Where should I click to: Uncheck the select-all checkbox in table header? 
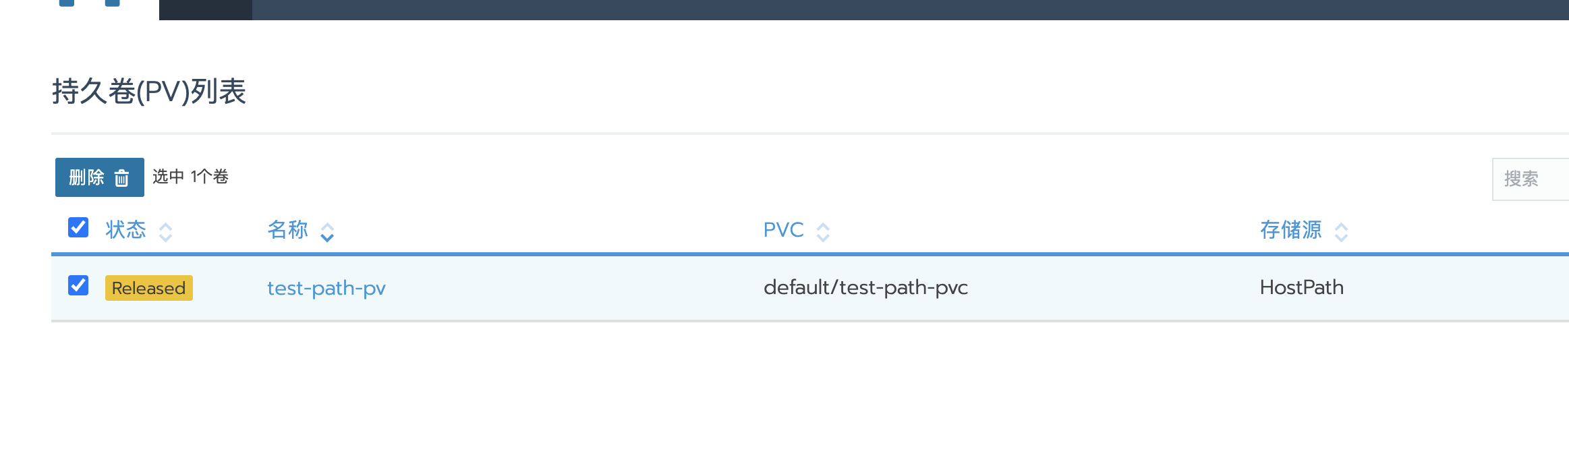click(x=78, y=227)
